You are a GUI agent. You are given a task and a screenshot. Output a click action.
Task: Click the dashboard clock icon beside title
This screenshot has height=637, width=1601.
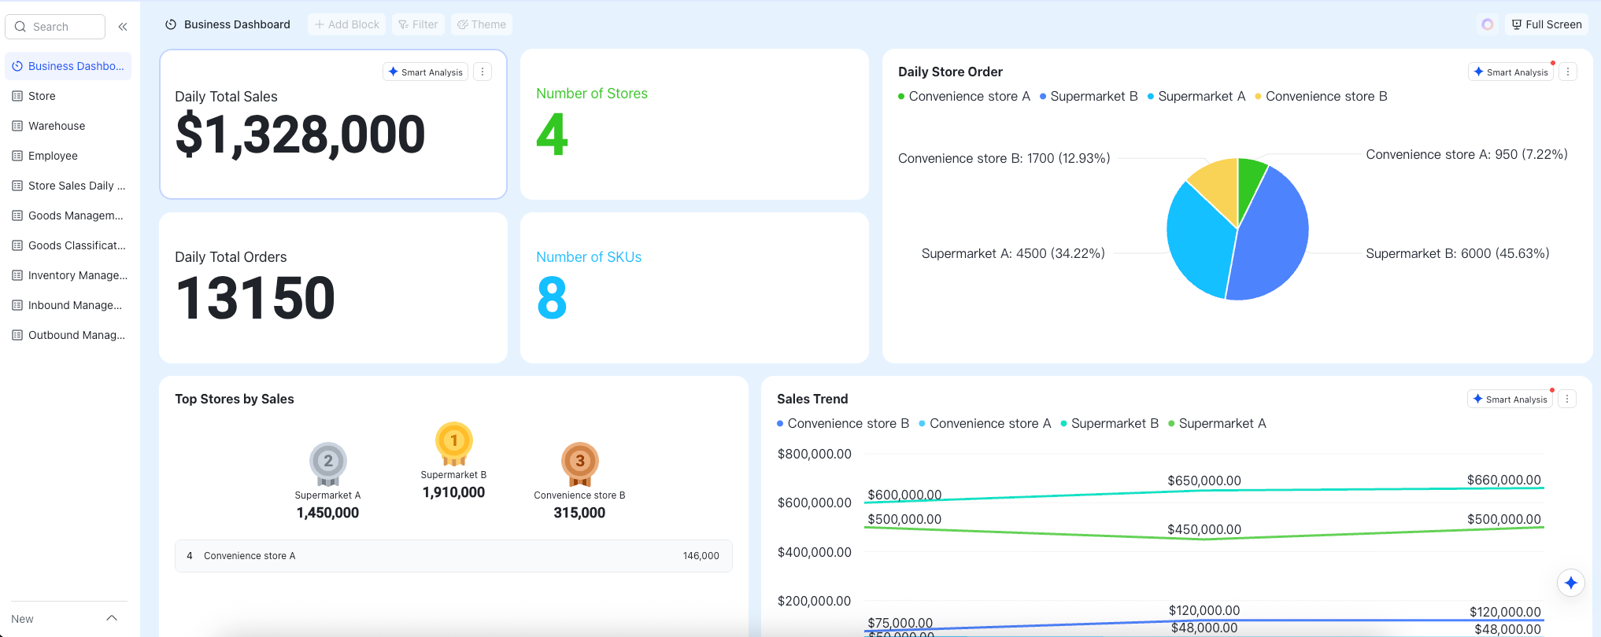pyautogui.click(x=171, y=24)
